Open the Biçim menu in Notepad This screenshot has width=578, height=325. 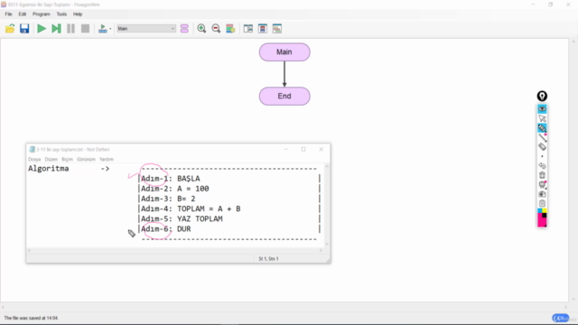[67, 159]
